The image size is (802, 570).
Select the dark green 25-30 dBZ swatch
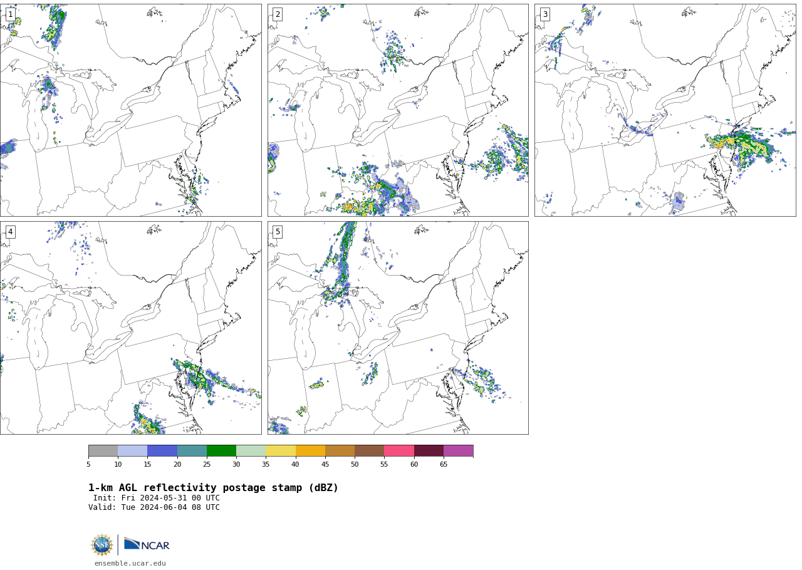[221, 451]
